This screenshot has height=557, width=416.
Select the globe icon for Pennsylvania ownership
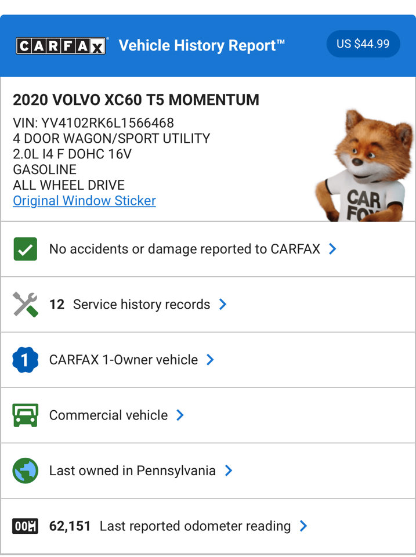[x=24, y=471]
